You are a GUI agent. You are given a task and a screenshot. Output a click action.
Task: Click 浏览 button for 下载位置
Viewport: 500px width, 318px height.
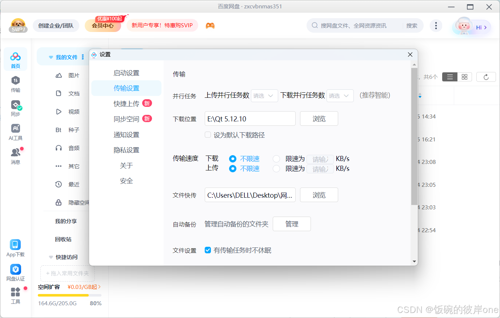tap(319, 118)
